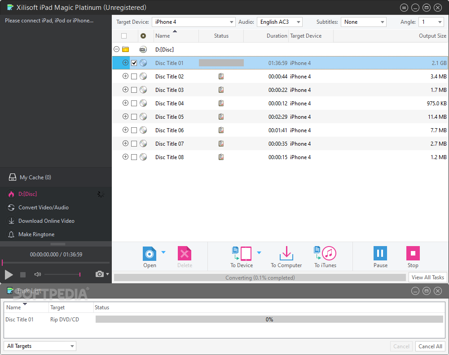The image size is (449, 355).
Task: Check the Disc Title 04 checkbox
Action: [x=134, y=103]
